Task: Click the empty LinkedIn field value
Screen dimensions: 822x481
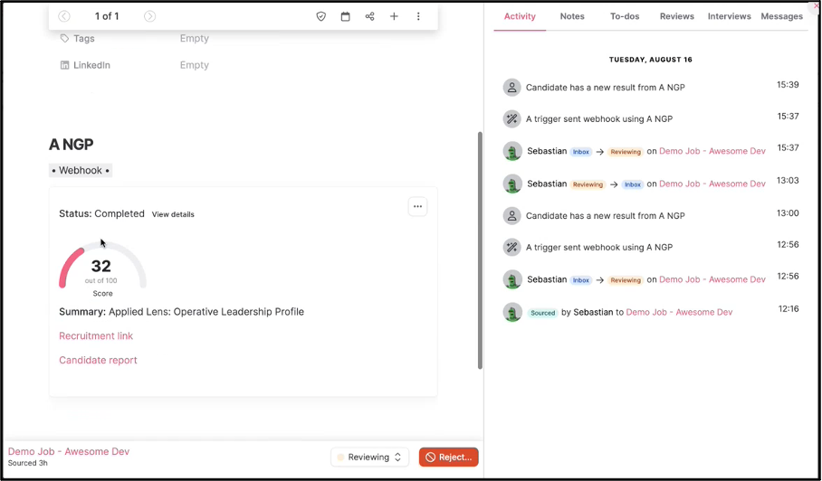Action: (195, 65)
